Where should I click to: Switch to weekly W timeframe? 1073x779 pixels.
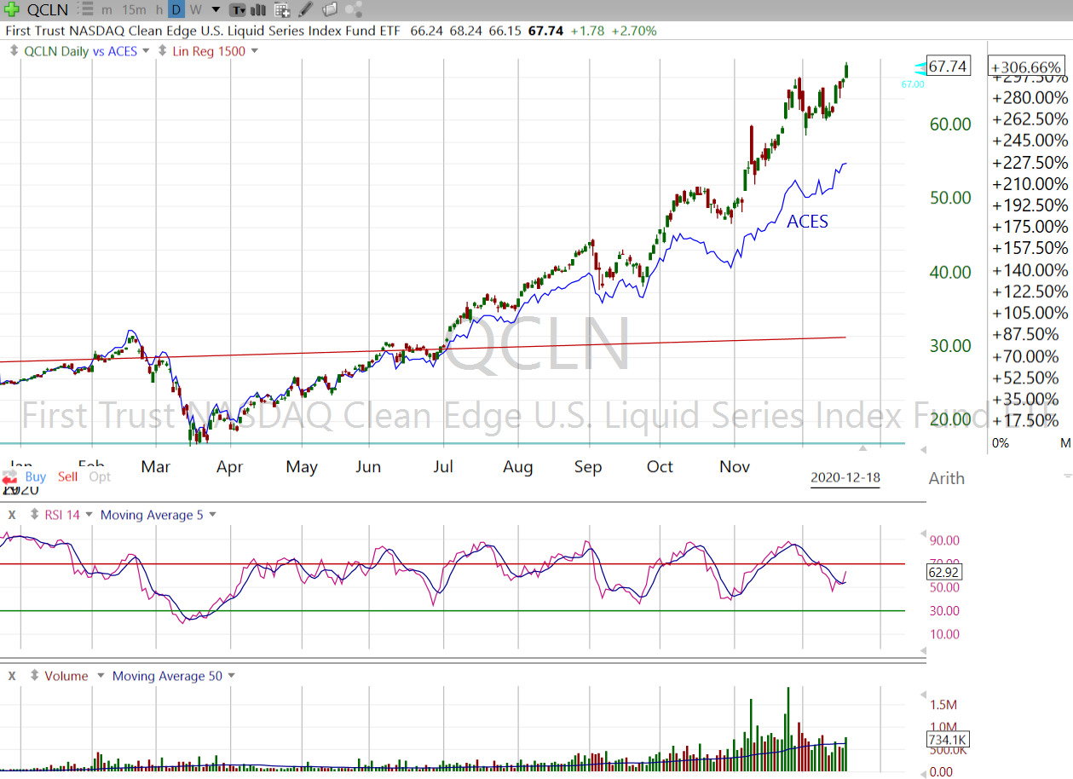195,10
